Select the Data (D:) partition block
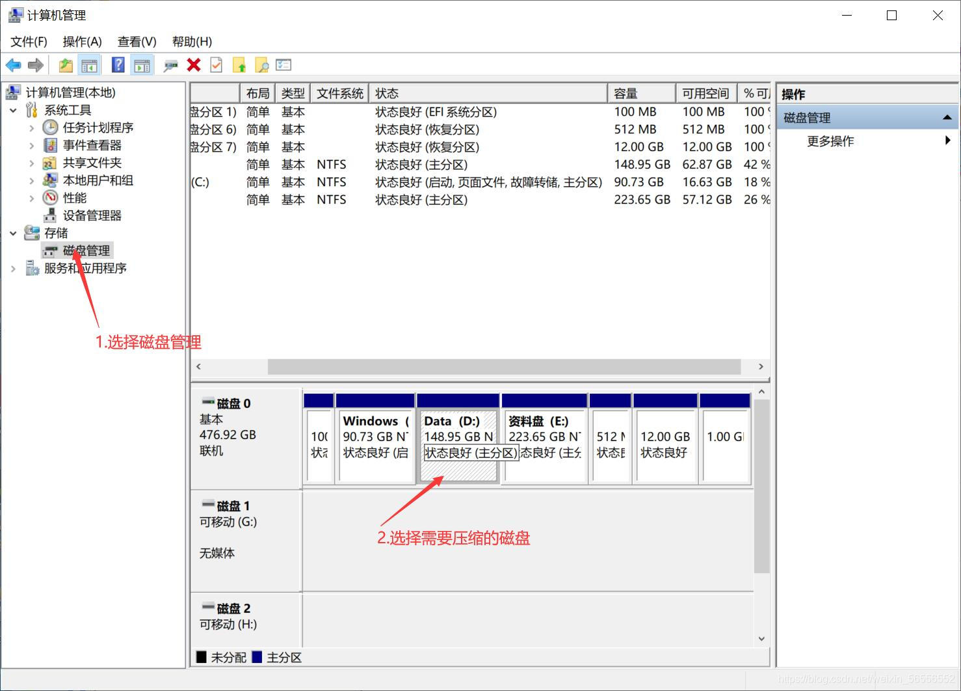This screenshot has height=691, width=961. pyautogui.click(x=458, y=446)
